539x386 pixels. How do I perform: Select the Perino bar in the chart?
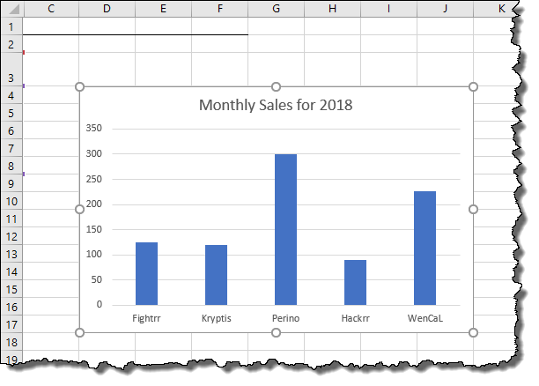click(x=285, y=229)
